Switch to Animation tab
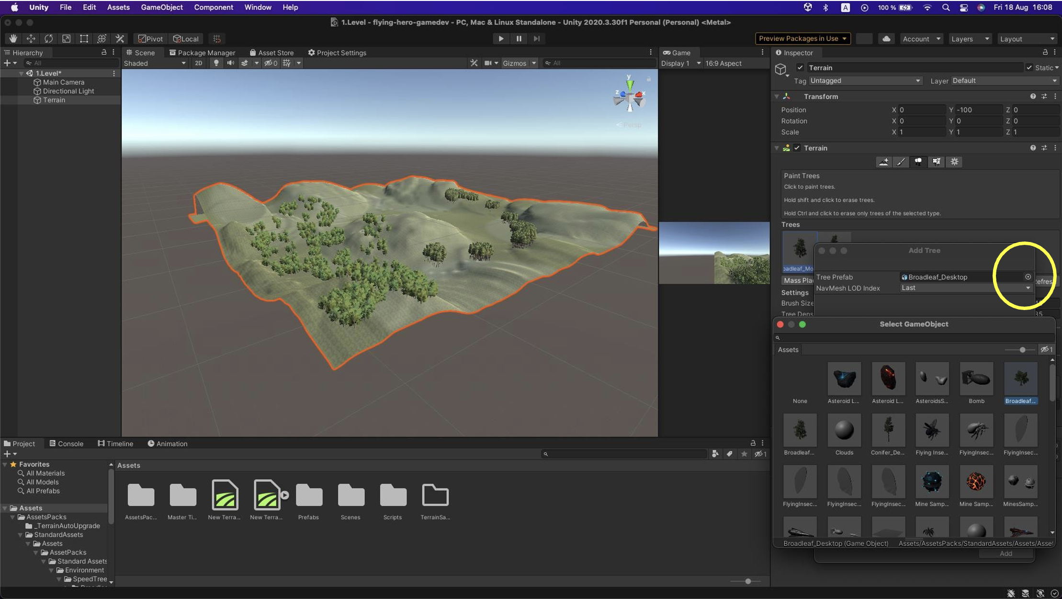This screenshot has width=1062, height=599. [167, 444]
